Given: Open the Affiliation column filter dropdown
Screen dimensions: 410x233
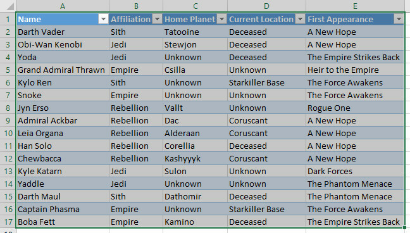Looking at the screenshot, I should click(x=157, y=19).
